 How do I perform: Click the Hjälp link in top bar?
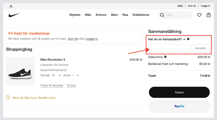(180, 6)
